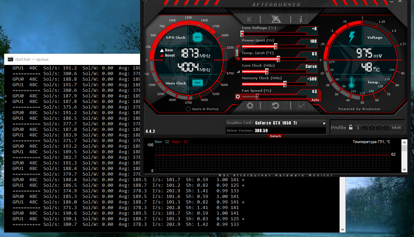This screenshot has width=414, height=237.
Task: Toggle the Auto fan speed button
Action: point(314,100)
